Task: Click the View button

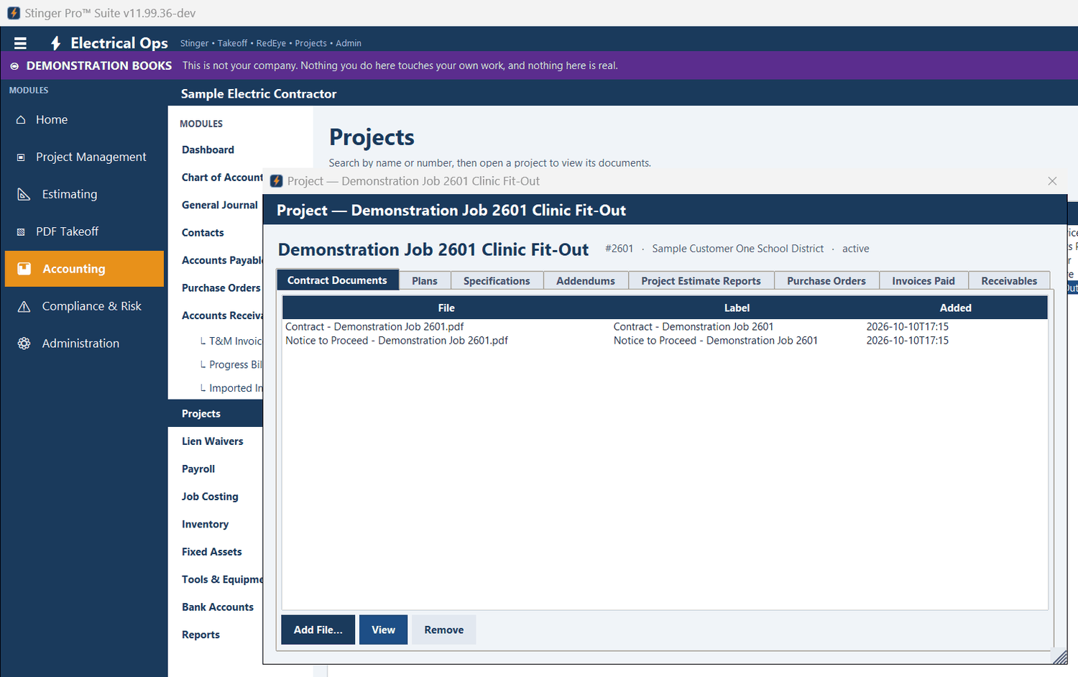Action: 383,630
